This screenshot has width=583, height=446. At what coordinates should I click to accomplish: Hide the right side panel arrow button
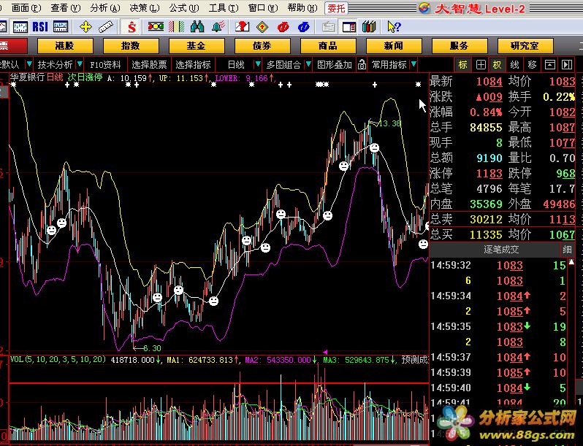click(x=567, y=65)
